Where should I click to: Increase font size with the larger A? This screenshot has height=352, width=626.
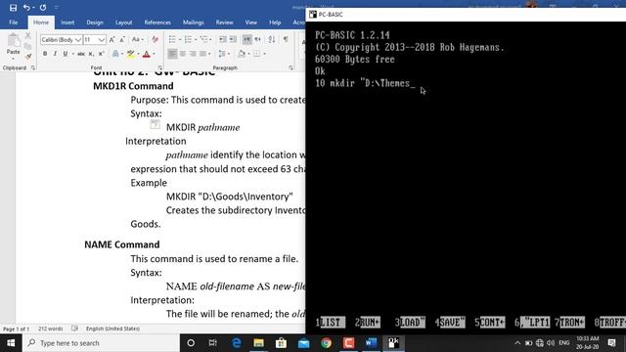tap(112, 39)
